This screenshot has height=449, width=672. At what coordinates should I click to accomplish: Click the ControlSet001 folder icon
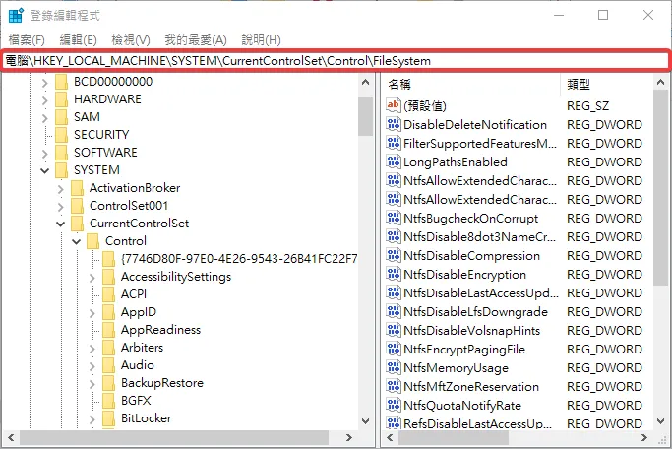(x=77, y=206)
